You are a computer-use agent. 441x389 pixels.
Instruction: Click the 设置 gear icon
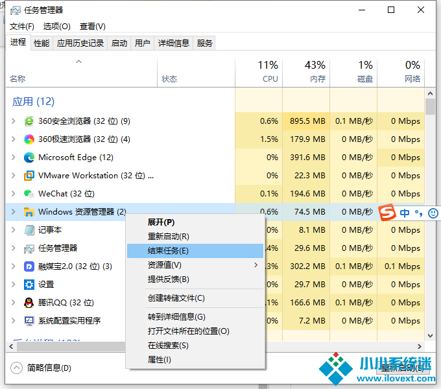[29, 285]
